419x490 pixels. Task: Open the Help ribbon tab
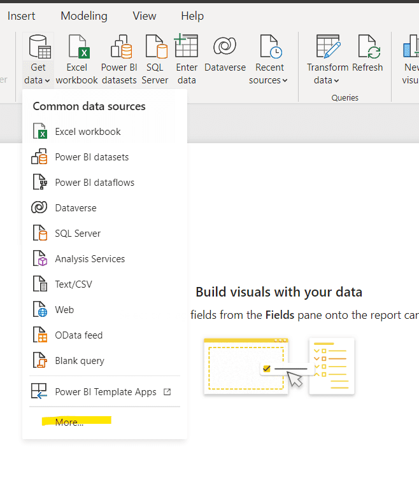coord(192,16)
